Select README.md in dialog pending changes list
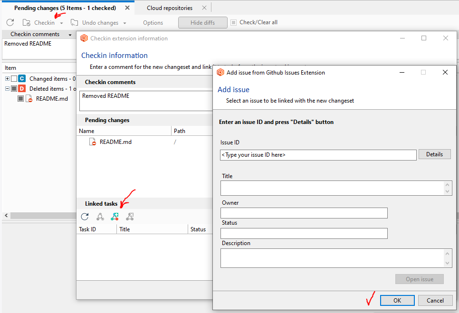This screenshot has height=313, width=459. (x=115, y=142)
